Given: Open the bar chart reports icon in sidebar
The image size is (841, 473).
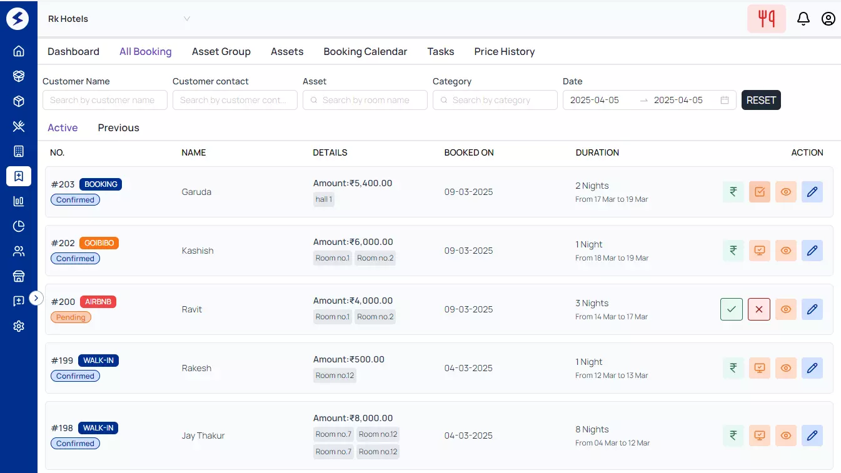Looking at the screenshot, I should pos(18,201).
